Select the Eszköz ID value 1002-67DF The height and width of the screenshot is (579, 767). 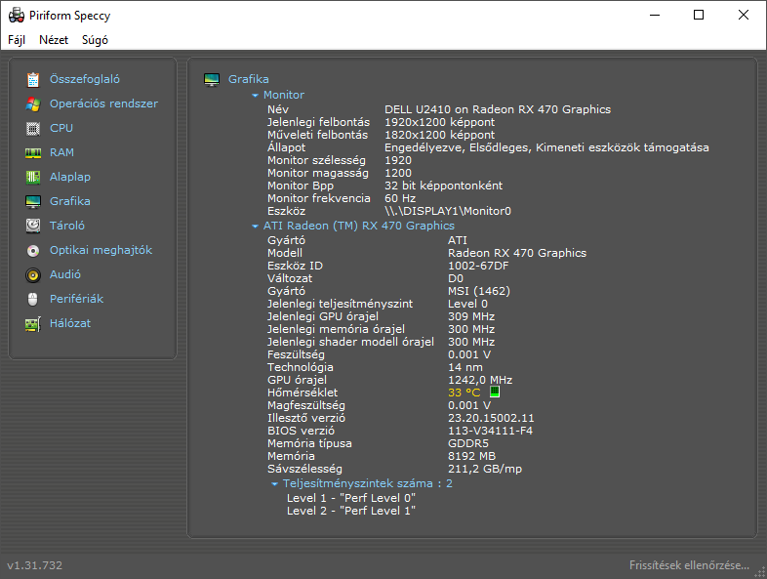point(478,266)
